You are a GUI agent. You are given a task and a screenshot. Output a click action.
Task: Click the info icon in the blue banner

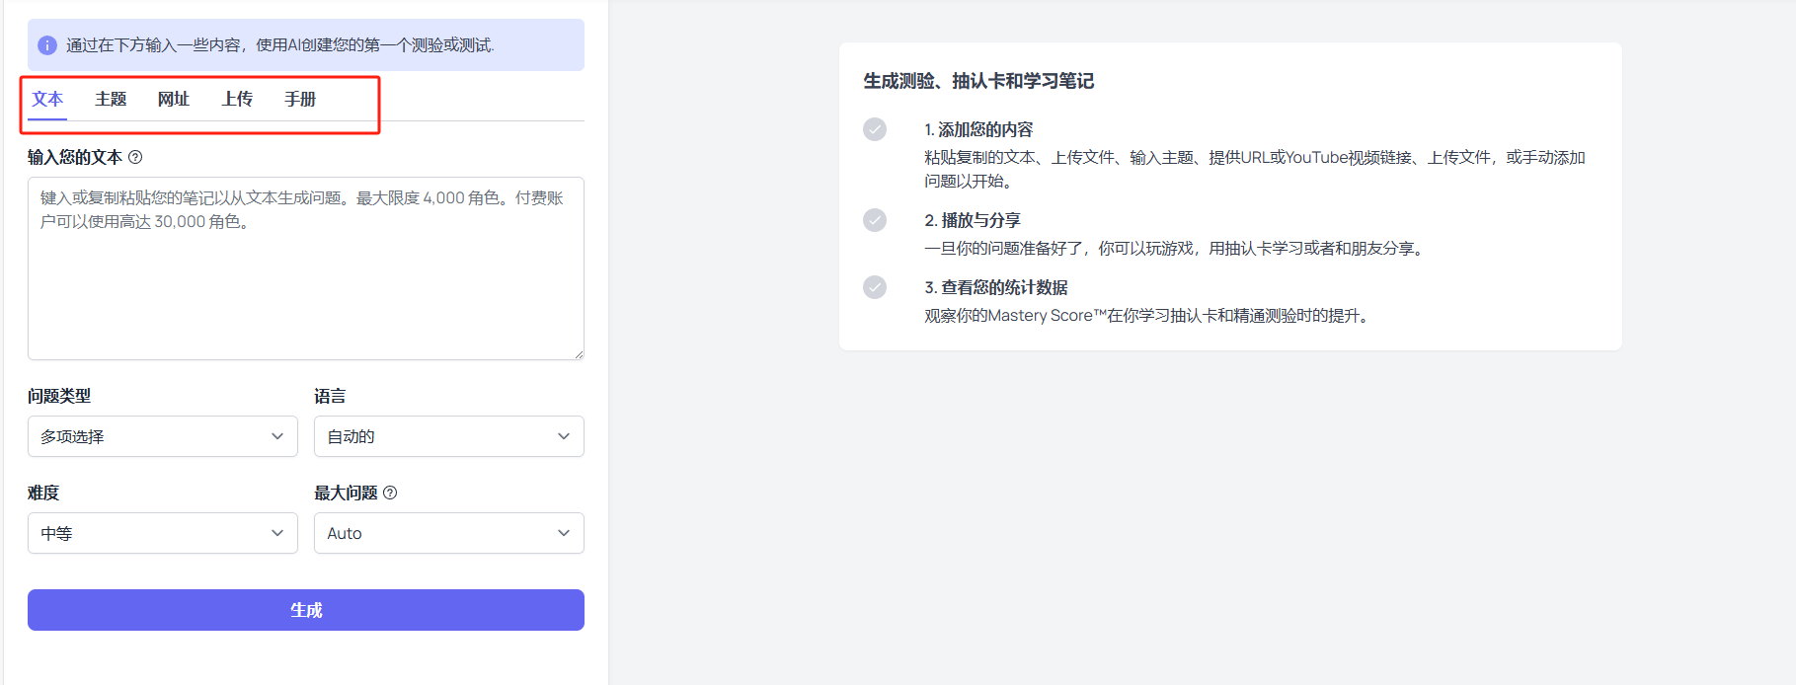(47, 45)
